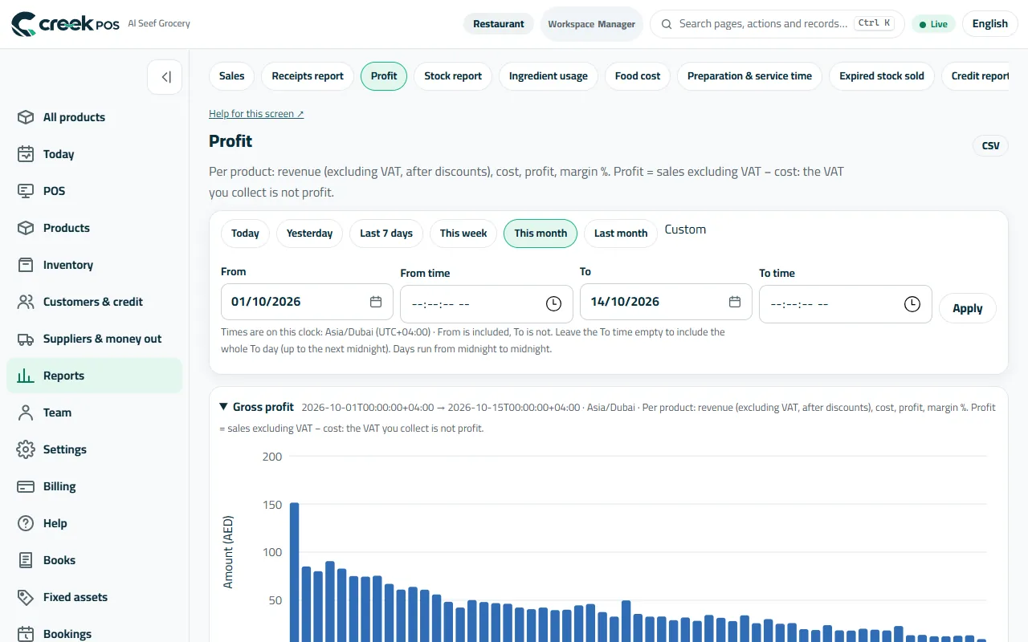Select the Today date range chip

coord(245,234)
